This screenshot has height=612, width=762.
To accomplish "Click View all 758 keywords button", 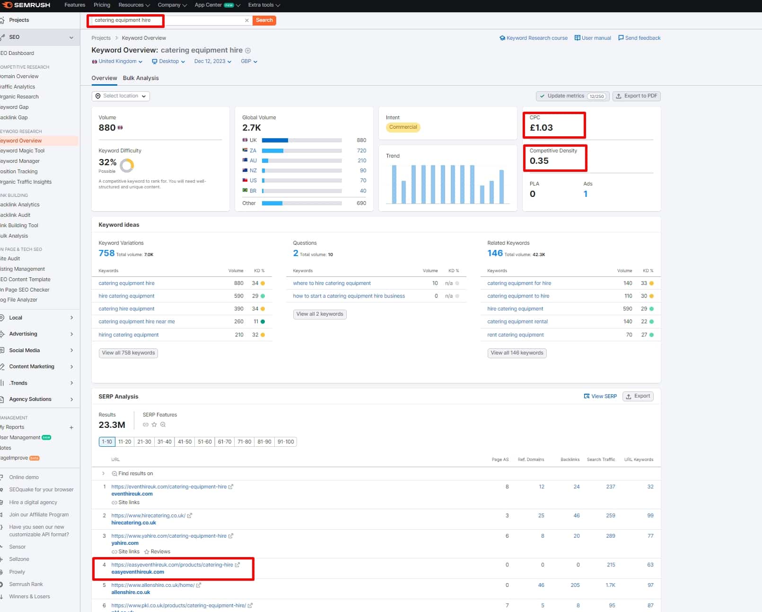I will [128, 353].
